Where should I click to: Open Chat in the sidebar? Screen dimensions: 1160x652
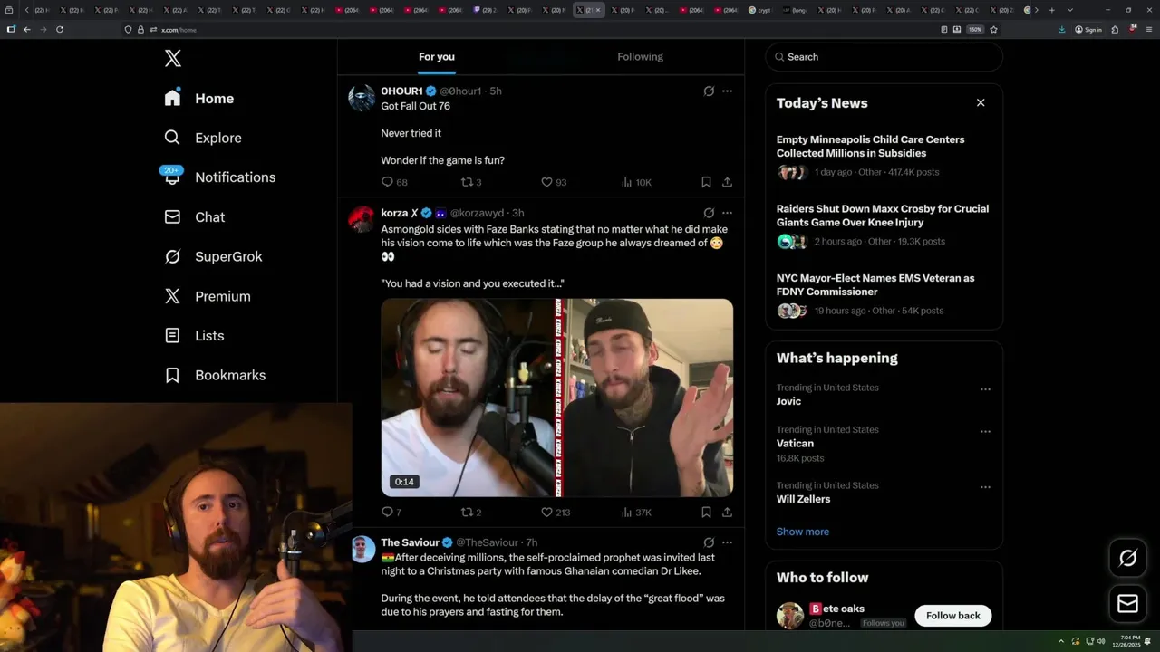(195, 217)
